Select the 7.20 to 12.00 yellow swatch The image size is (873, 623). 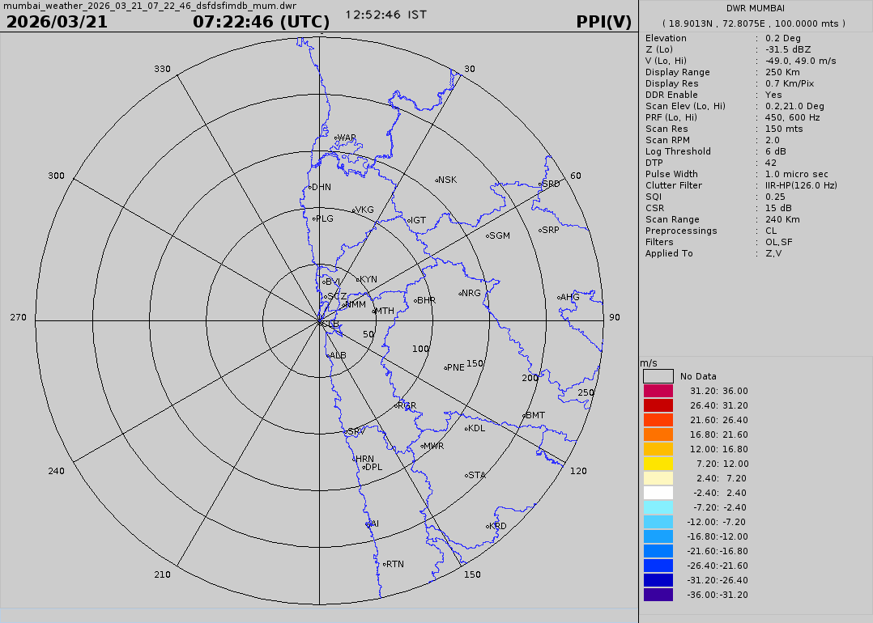coord(658,464)
